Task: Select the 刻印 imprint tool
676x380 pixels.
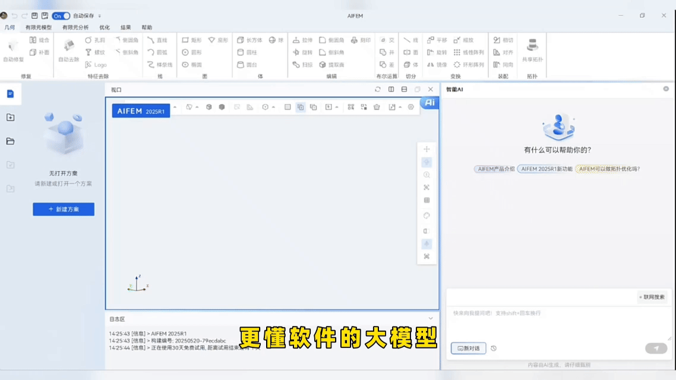Action: (x=361, y=40)
